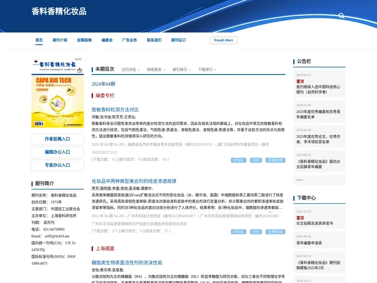This screenshot has height=283, width=377.
Task: Select 广告业务 in the navigation bar
Action: tap(130, 40)
